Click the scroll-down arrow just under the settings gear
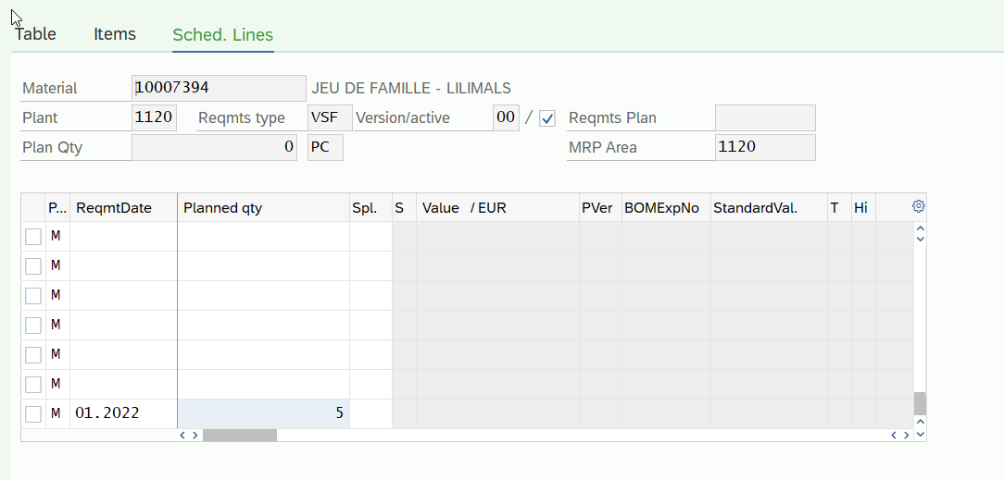The height and width of the screenshot is (480, 1004). (920, 240)
